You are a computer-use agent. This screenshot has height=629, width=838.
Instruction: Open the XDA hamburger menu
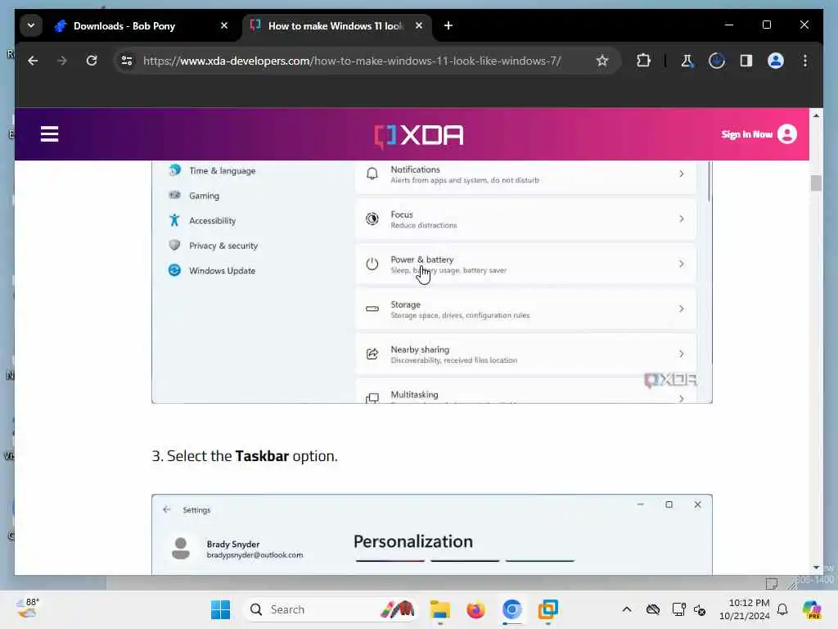coord(49,133)
